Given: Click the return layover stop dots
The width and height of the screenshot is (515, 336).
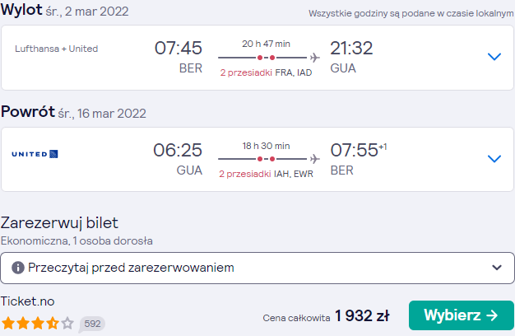Looking at the screenshot, I should coord(266,159).
